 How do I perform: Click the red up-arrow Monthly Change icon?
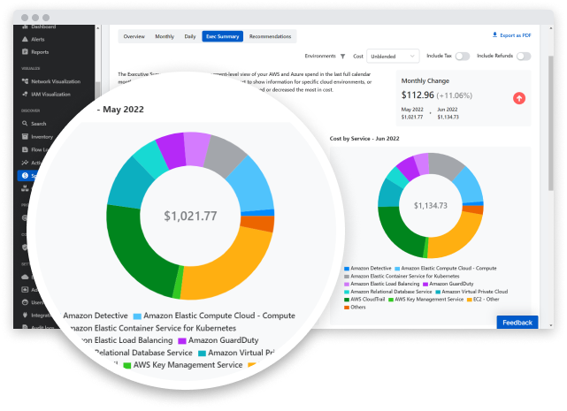pos(518,97)
